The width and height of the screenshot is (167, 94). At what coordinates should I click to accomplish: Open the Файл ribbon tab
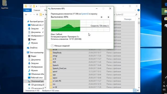27,10
